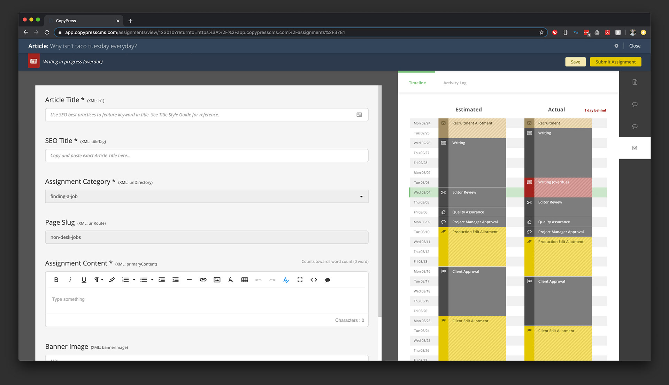This screenshot has height=385, width=669.
Task: Switch editor to code view
Action: point(314,280)
